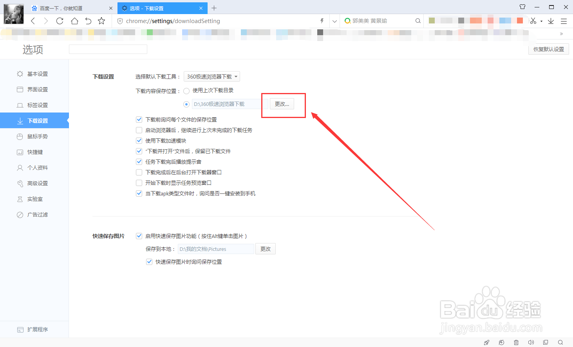Open 界面设置 in the sidebar
573x347 pixels.
[x=34, y=89]
